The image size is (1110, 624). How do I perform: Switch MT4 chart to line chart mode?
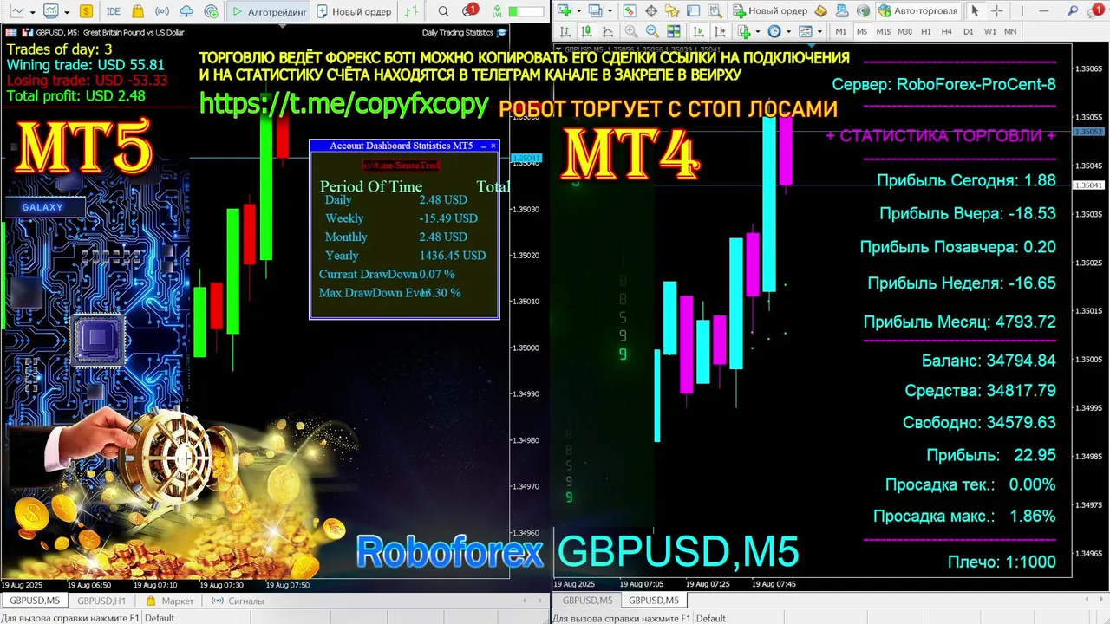click(x=608, y=31)
